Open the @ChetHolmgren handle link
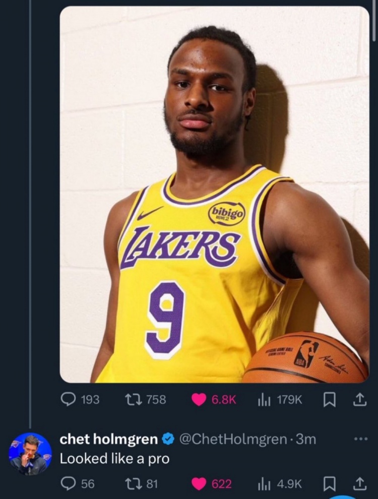Screen dimensions: 378x499 point(233,440)
